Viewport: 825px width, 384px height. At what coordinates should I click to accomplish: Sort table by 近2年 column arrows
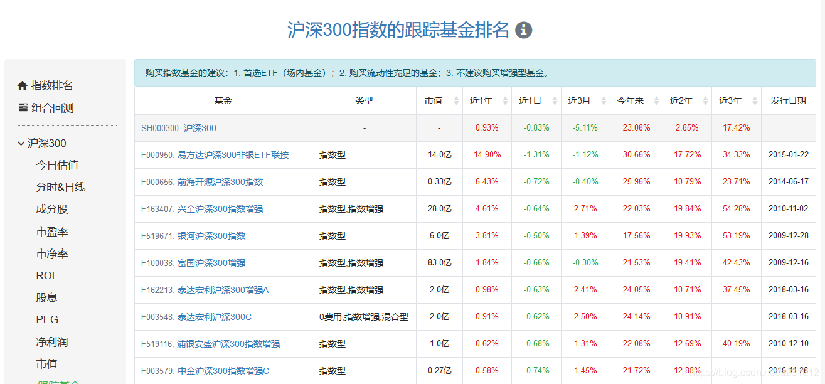pyautogui.click(x=705, y=100)
